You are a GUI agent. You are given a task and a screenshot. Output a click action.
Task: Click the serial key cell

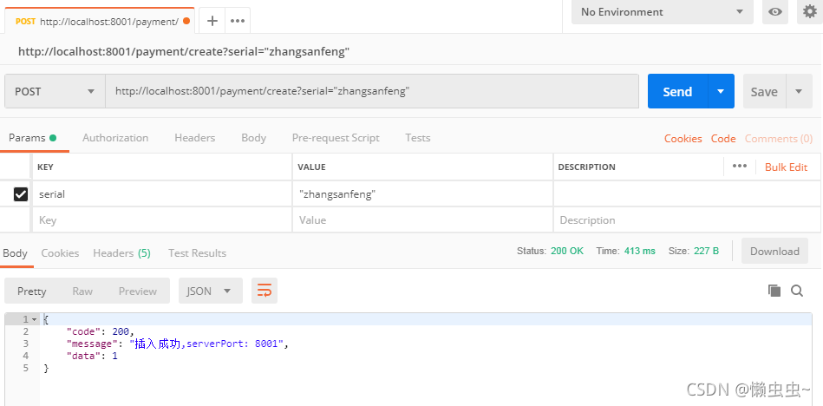pyautogui.click(x=162, y=194)
